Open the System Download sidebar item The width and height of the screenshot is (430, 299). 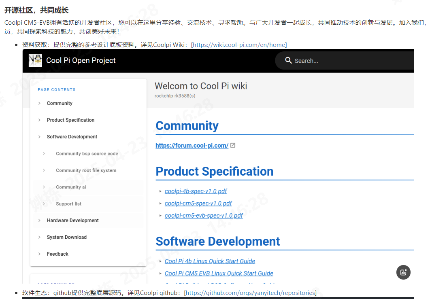(67, 237)
